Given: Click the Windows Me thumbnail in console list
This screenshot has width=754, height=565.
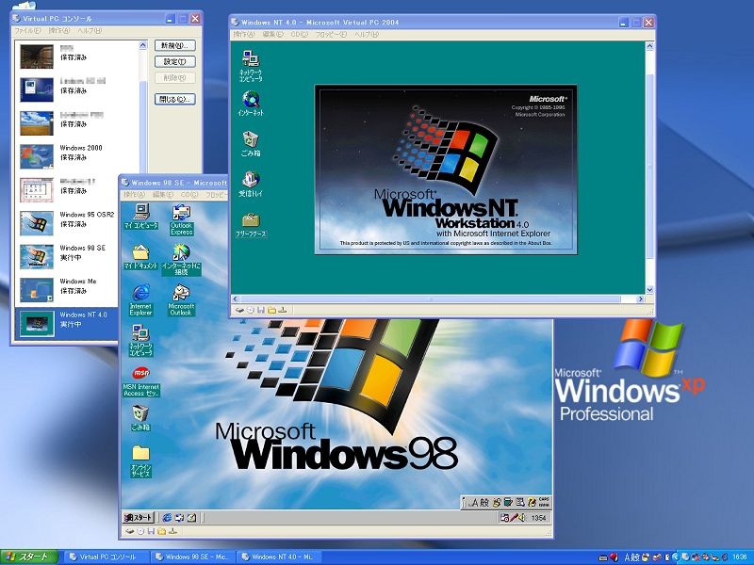Looking at the screenshot, I should tap(37, 290).
